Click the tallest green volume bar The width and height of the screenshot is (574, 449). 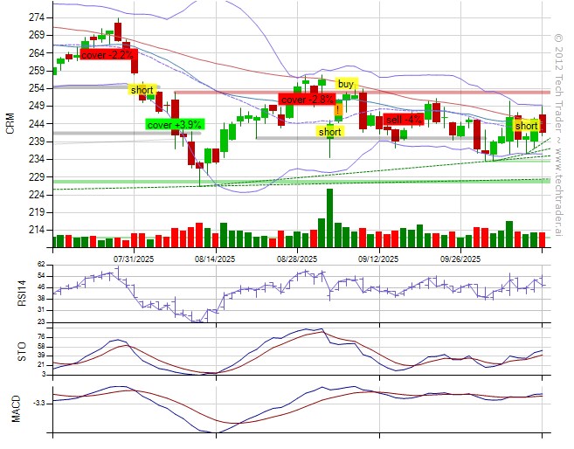(329, 218)
